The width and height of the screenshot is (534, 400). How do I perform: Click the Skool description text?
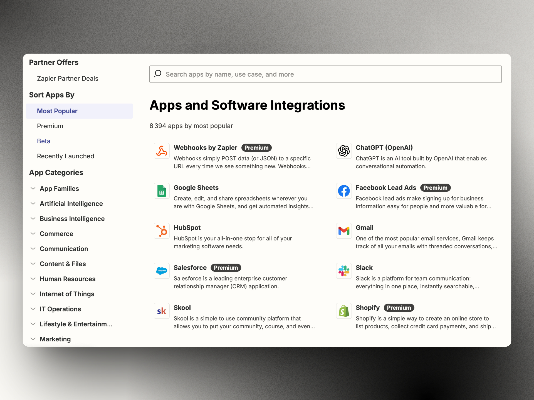point(244,322)
